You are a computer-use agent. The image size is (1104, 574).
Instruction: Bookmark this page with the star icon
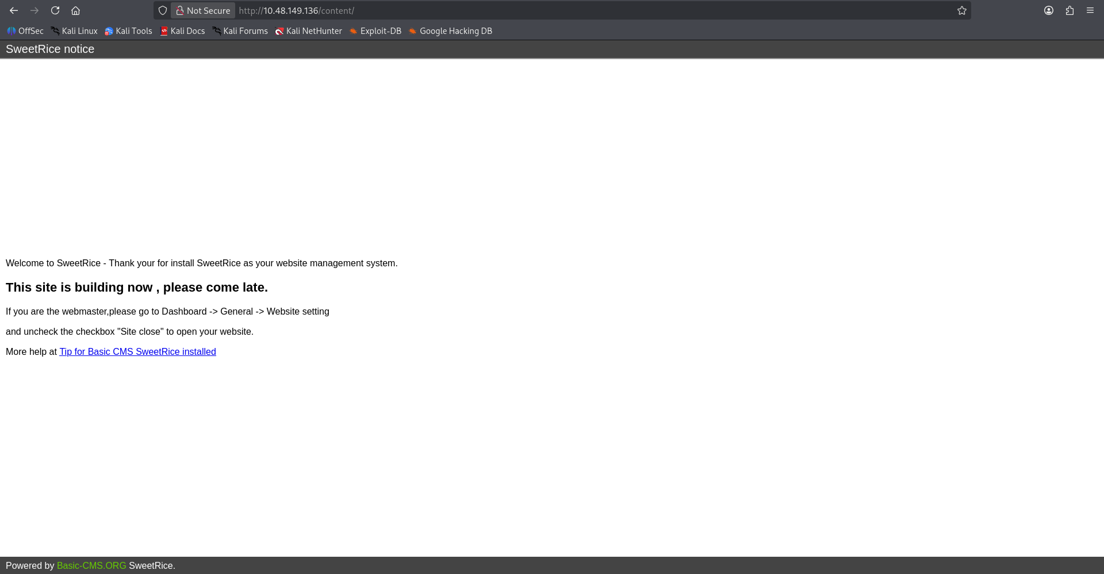(x=962, y=10)
